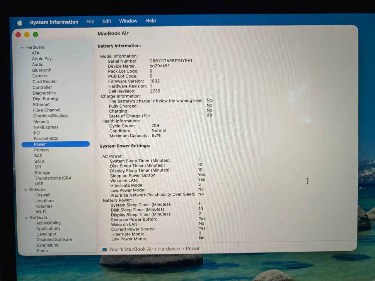Select Extensions under Software
Image resolution: width=375 pixels, height=281 pixels.
pyautogui.click(x=47, y=245)
